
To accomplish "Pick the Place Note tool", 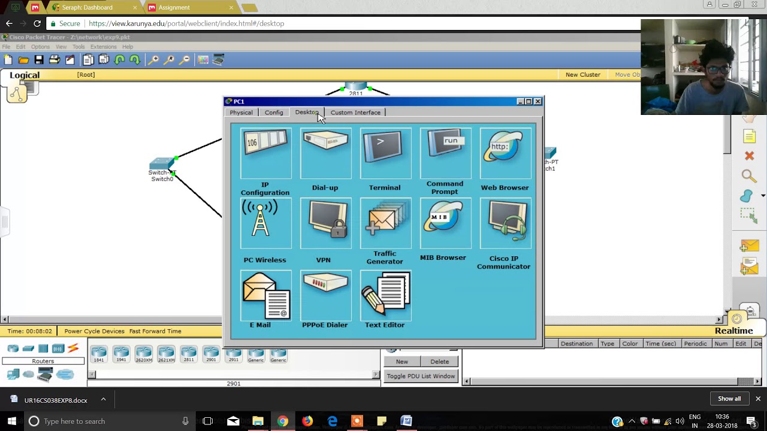I will click(x=749, y=137).
